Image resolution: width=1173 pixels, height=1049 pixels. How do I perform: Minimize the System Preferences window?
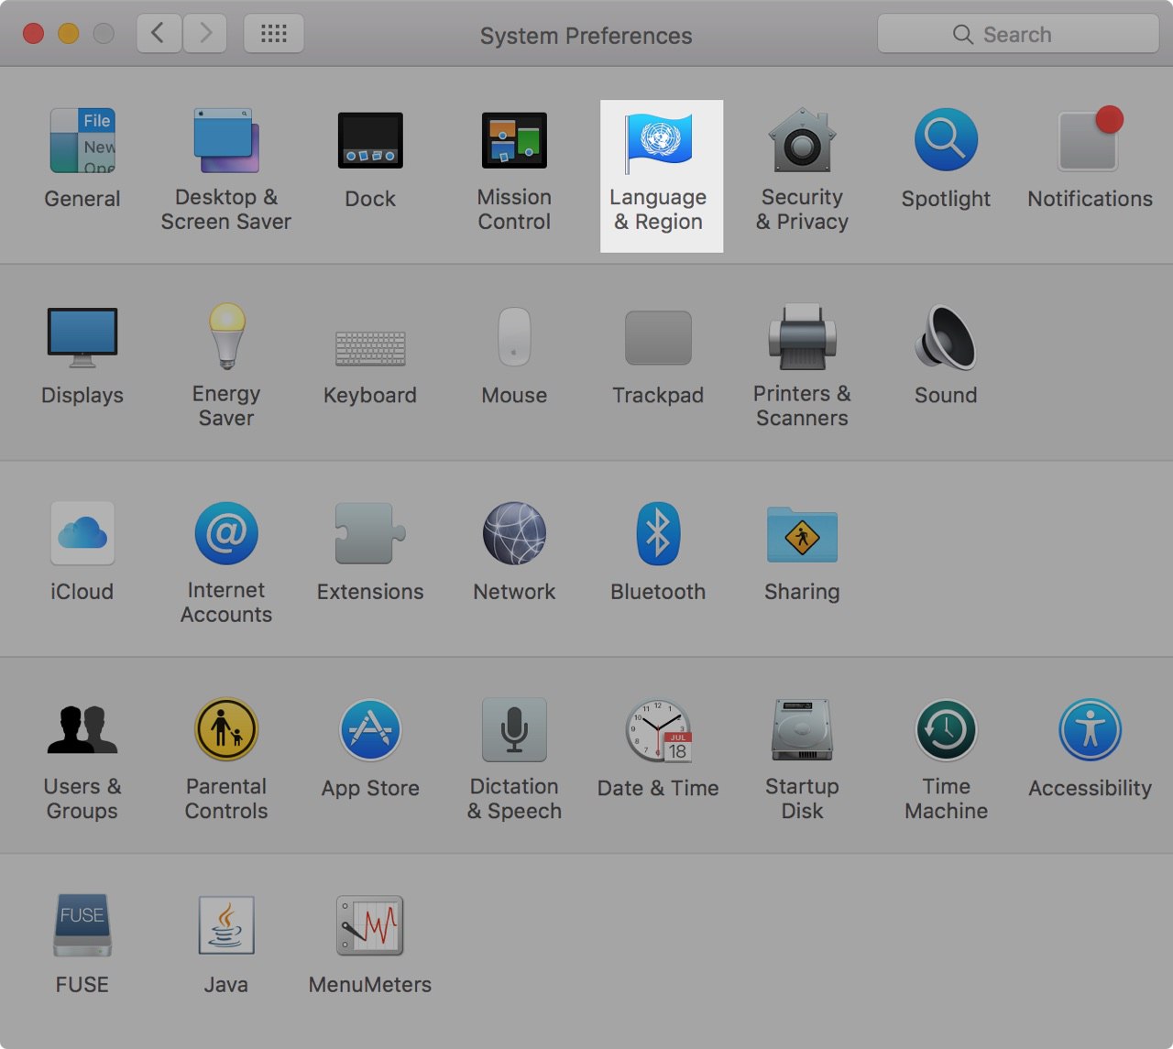point(69,34)
